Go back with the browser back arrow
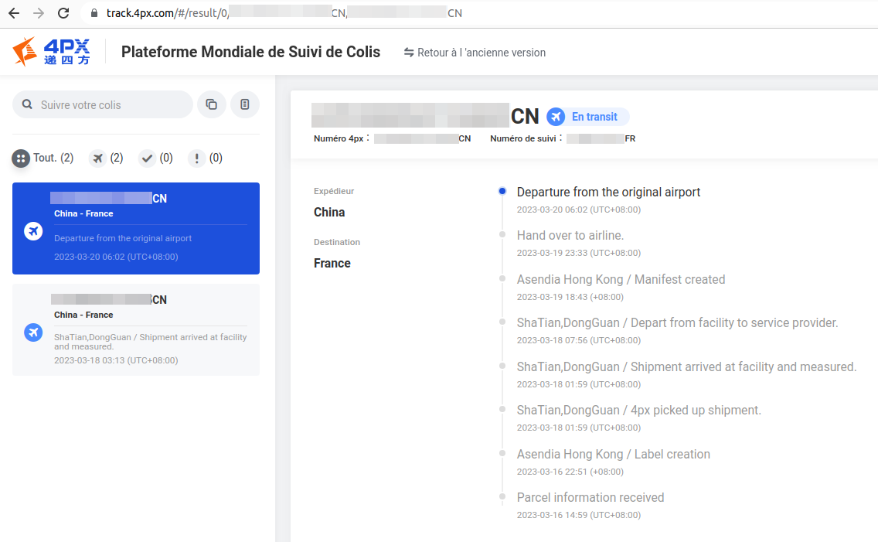 click(x=14, y=13)
